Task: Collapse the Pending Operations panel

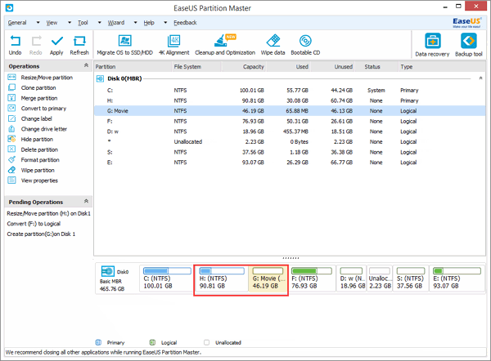Action: point(86,201)
